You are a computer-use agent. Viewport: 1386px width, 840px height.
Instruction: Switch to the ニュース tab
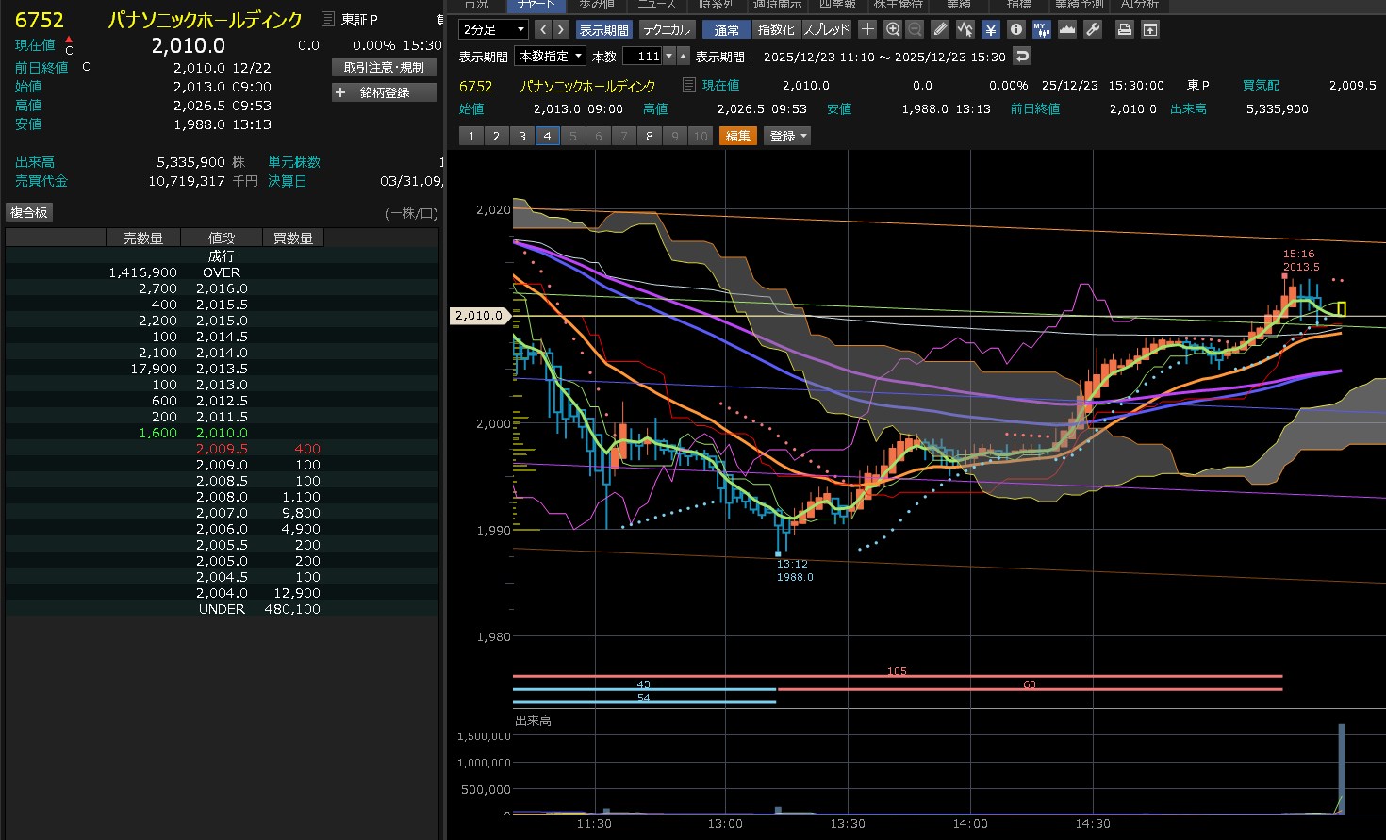[657, 5]
